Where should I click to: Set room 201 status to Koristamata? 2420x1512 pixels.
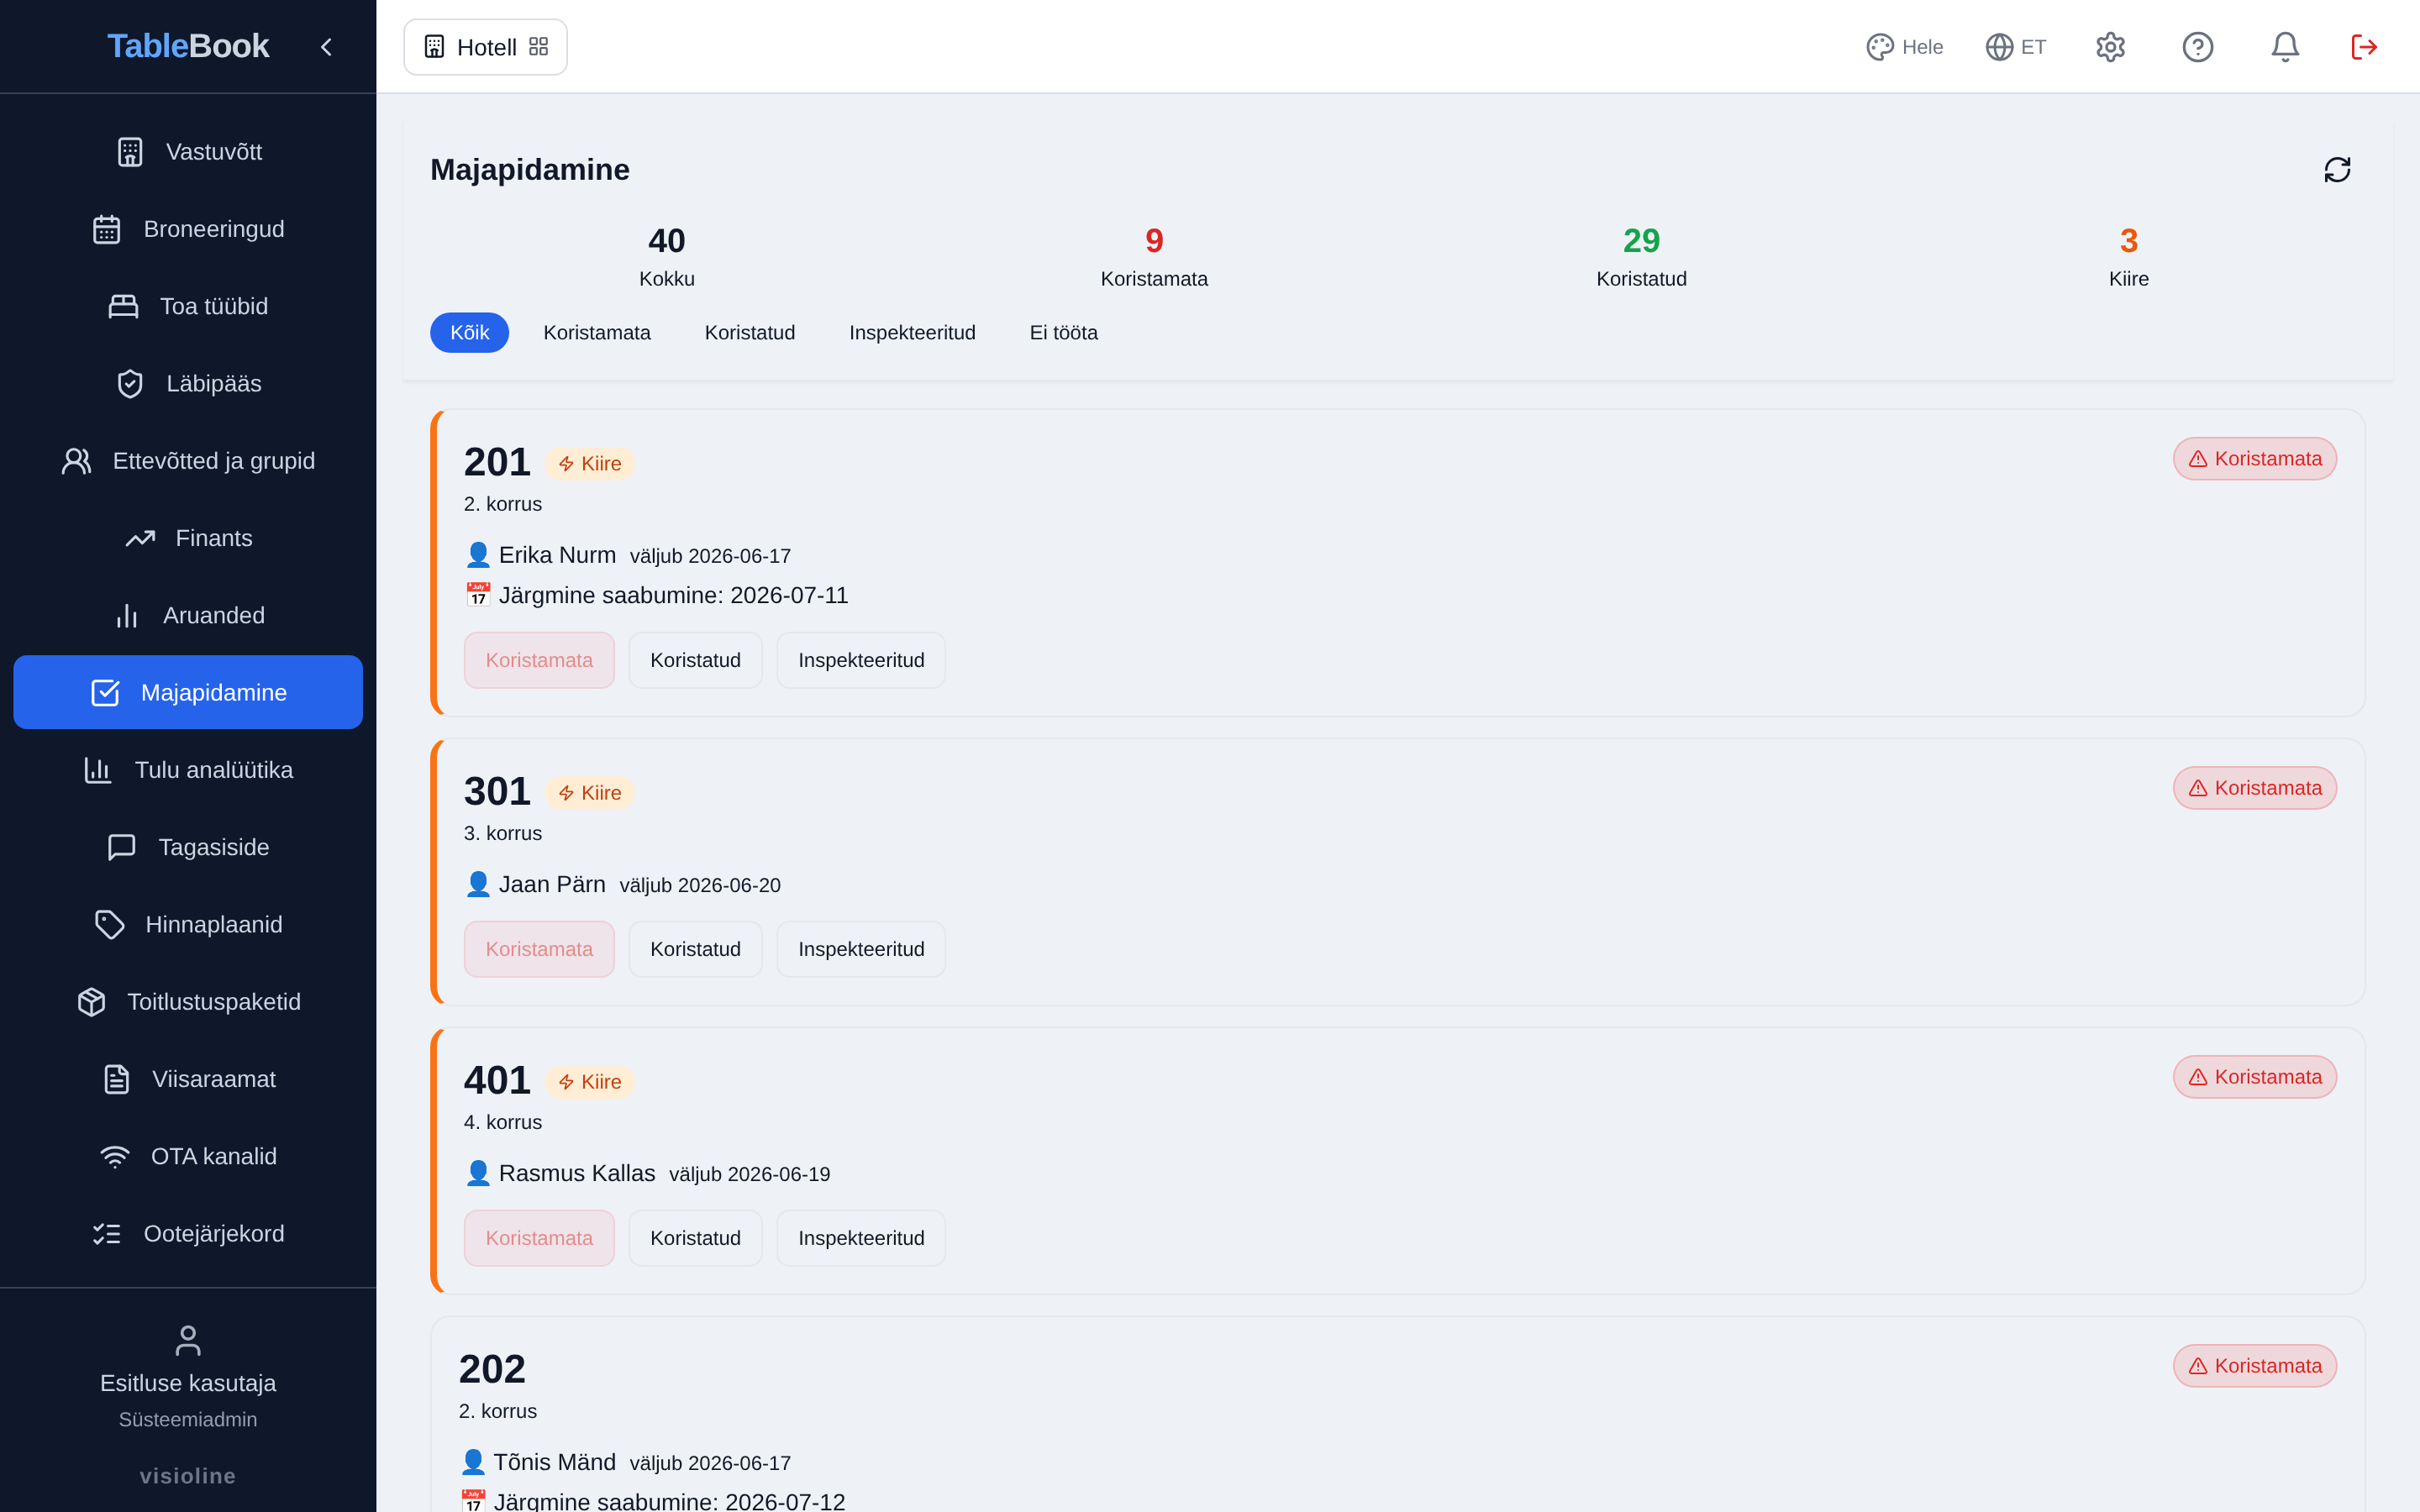coord(539,660)
